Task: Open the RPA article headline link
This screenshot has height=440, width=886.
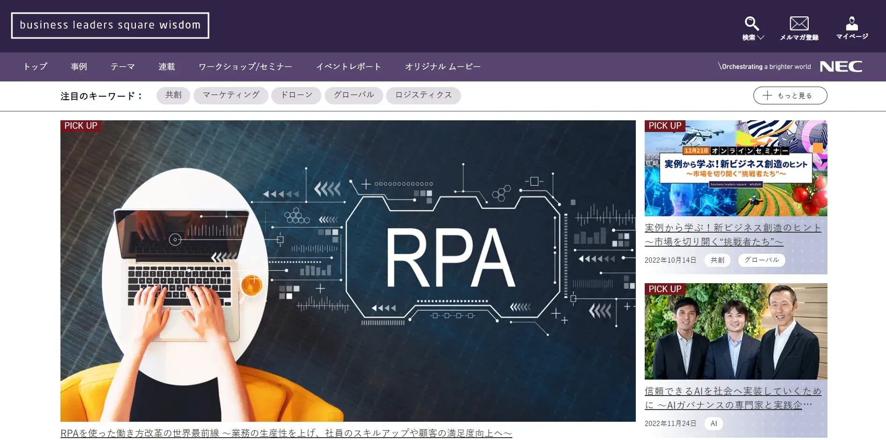Action: coord(286,433)
